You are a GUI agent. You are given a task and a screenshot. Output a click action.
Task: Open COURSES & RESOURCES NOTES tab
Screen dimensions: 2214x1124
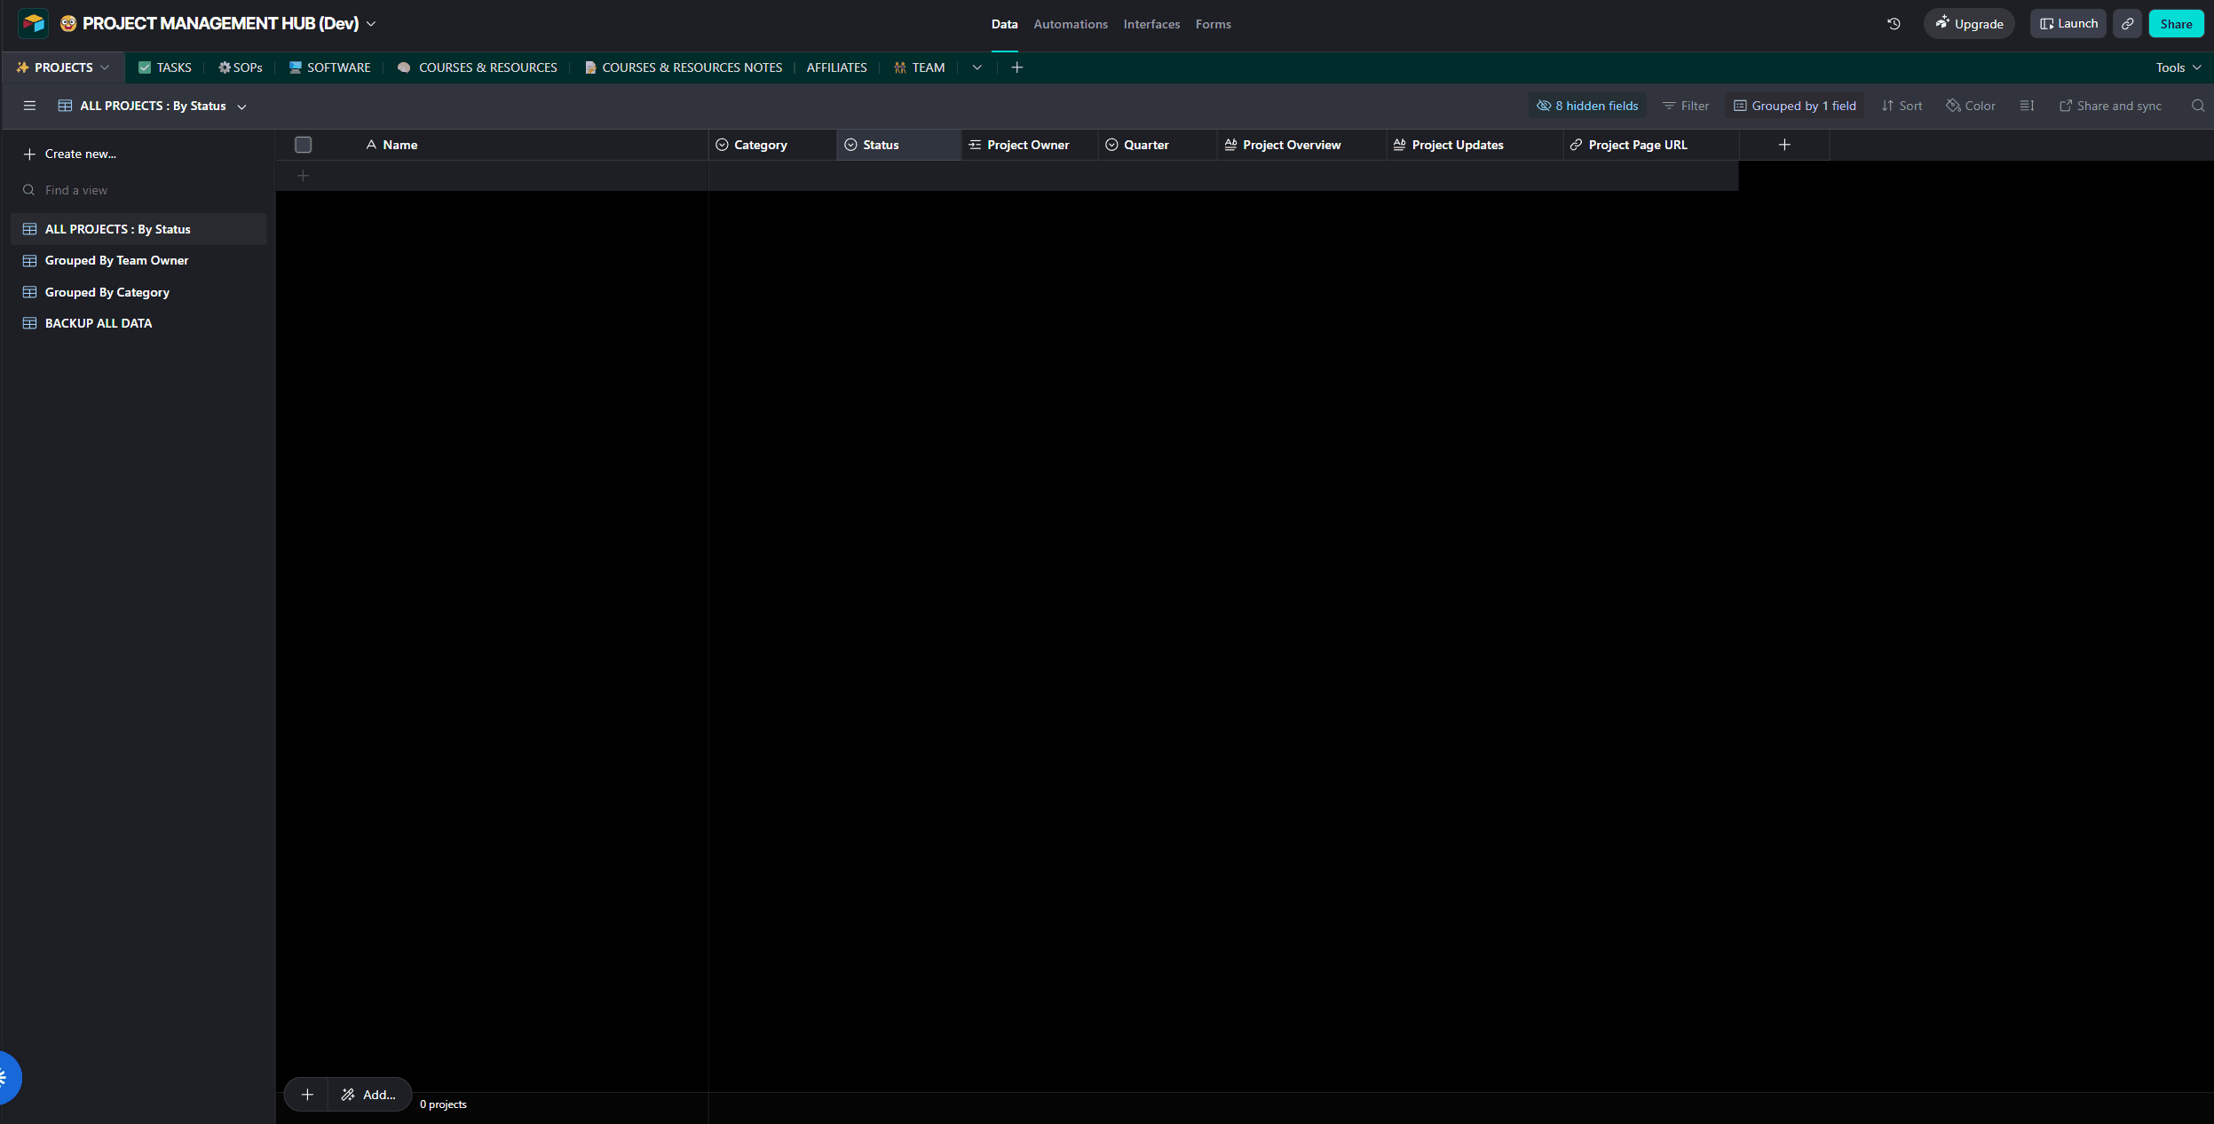pyautogui.click(x=683, y=67)
